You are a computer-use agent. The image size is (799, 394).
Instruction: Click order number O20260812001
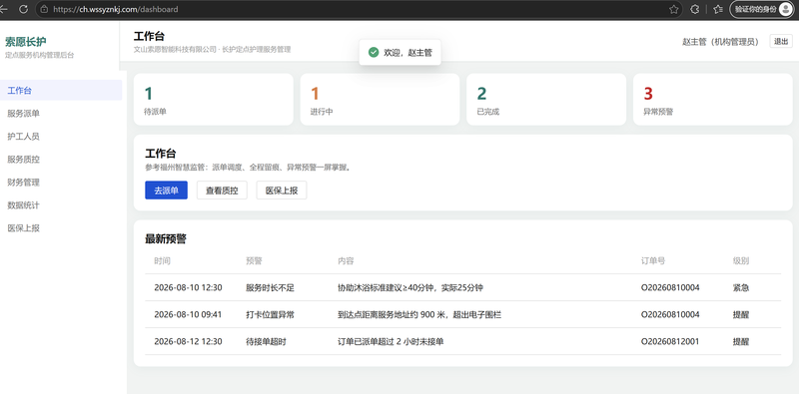(x=670, y=341)
